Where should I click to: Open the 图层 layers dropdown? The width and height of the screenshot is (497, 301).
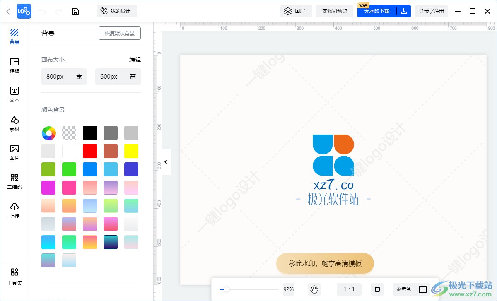click(x=296, y=11)
